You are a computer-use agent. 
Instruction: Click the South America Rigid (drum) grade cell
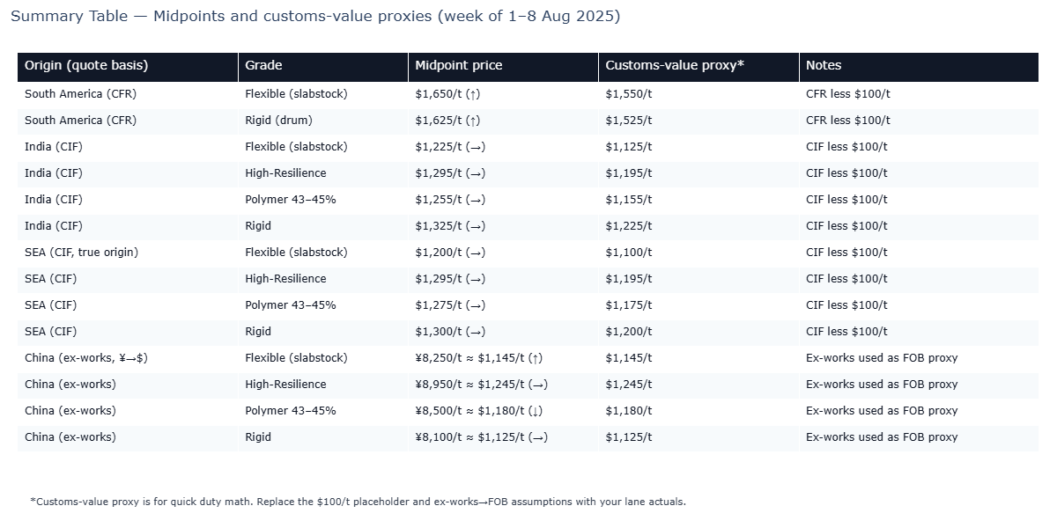[278, 121]
